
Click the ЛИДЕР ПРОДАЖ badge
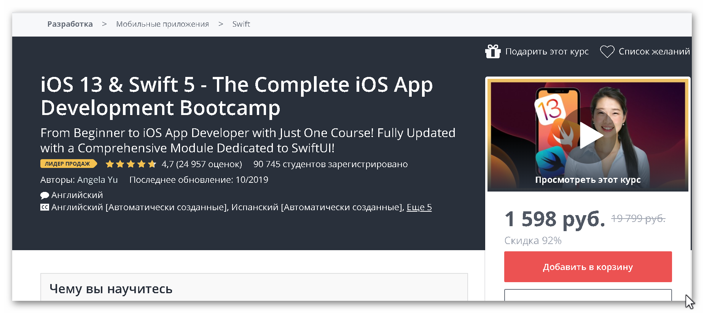click(x=68, y=164)
